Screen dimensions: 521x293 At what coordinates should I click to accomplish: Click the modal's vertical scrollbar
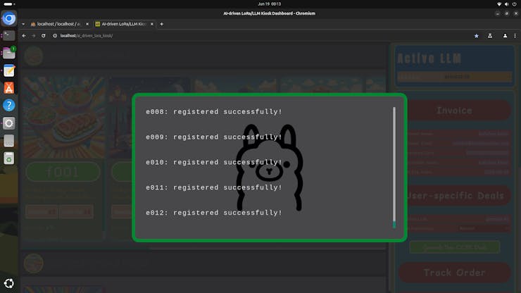coord(394,168)
